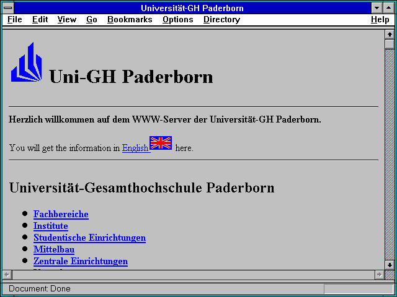Click the Universität-Gesamthochschule Paderborn heading
The height and width of the screenshot is (297, 397).
click(x=142, y=188)
